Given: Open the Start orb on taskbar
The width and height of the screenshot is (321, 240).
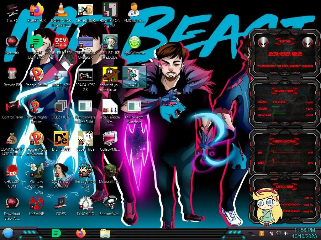Looking at the screenshot, I should [8, 234].
